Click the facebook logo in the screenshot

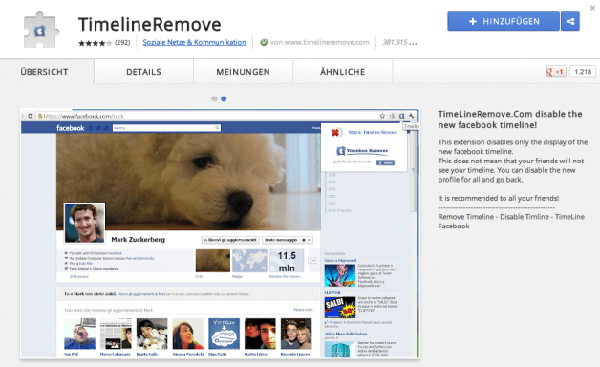click(71, 128)
